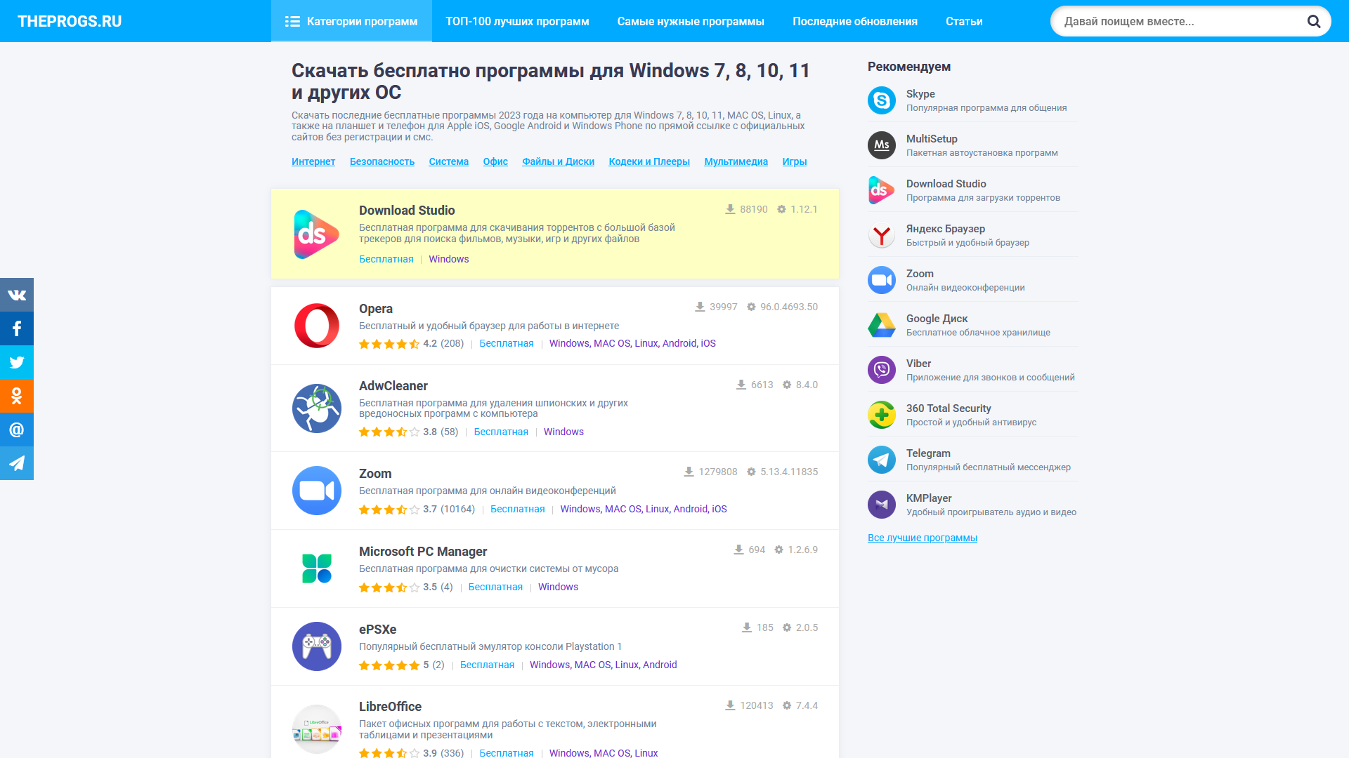Open the Download Studio title in the highlighted card
Image resolution: width=1349 pixels, height=758 pixels.
point(407,211)
